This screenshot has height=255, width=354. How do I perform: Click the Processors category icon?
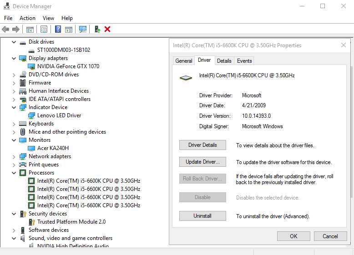(23, 173)
